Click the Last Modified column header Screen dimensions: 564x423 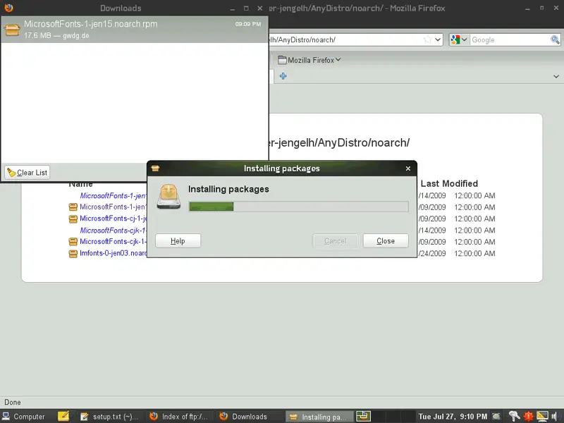tap(449, 183)
